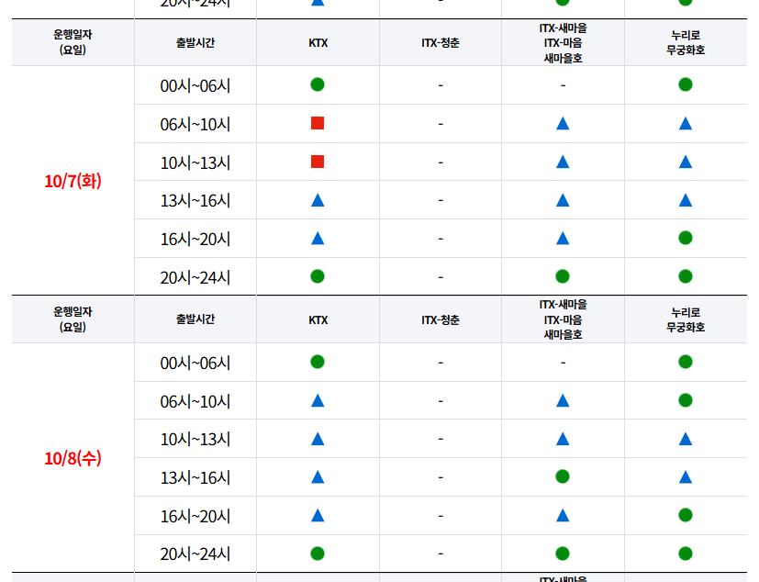Click blue triangle for 10/7 KTX 16시~20시

[x=318, y=239]
